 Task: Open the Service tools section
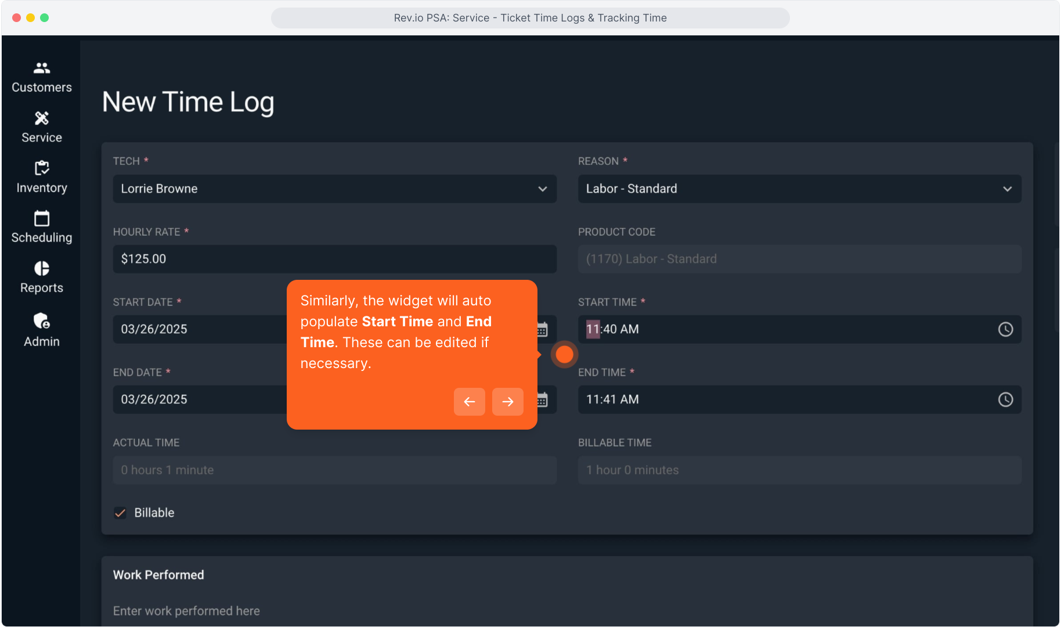pos(42,127)
